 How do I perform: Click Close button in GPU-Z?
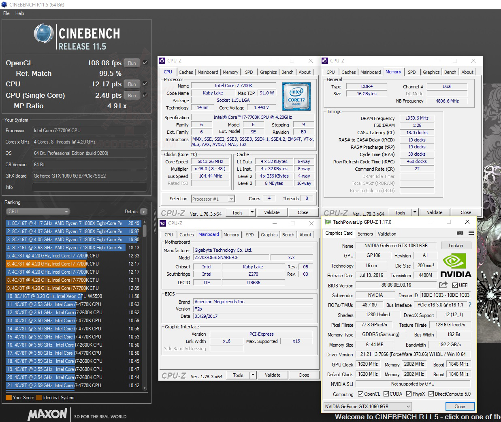click(460, 407)
